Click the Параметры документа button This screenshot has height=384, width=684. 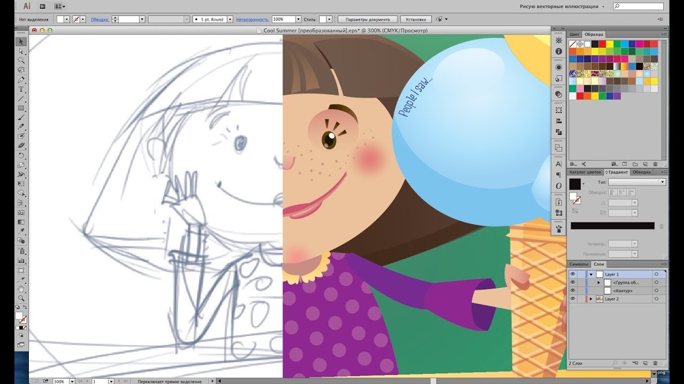click(368, 19)
